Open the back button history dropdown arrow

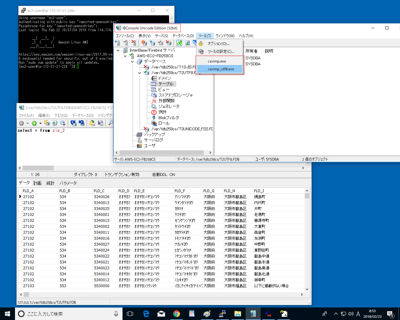27,123
